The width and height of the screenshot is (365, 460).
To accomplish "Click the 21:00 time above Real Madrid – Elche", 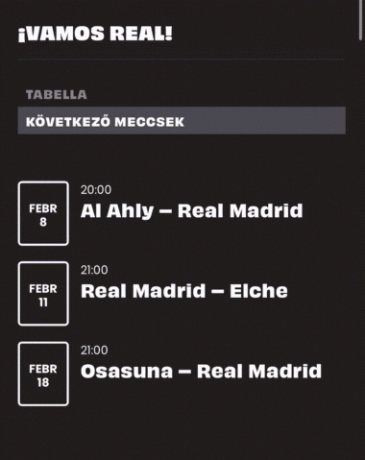I will 94,270.
